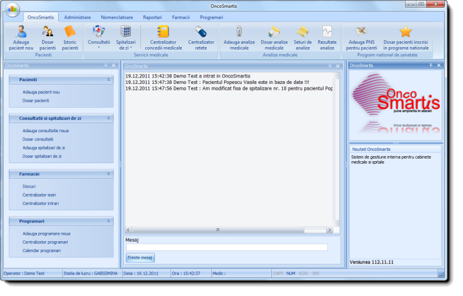Open Stocuri in Farmacie group
The width and height of the screenshot is (463, 296).
(29, 186)
